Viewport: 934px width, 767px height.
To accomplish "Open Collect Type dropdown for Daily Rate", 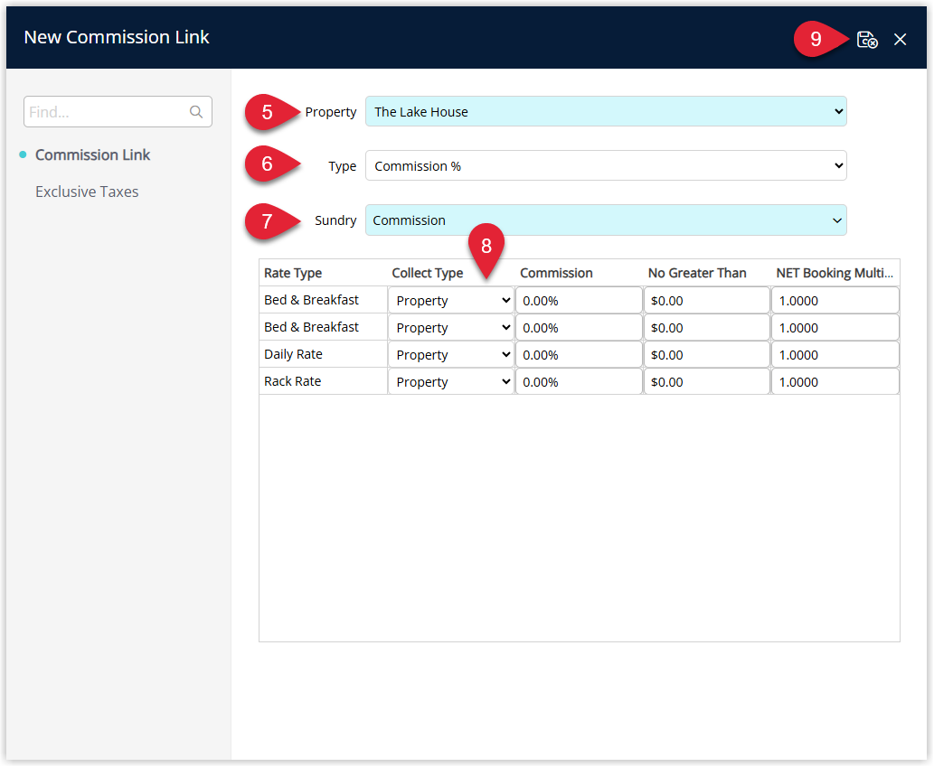I will 451,355.
